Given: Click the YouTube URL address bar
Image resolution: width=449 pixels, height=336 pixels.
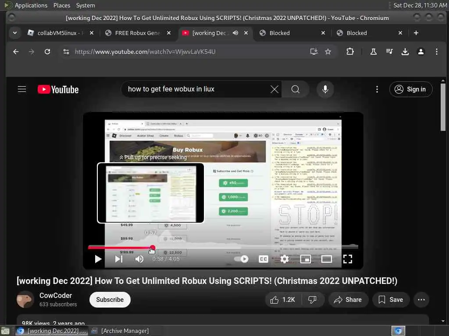Looking at the screenshot, I should point(145,52).
